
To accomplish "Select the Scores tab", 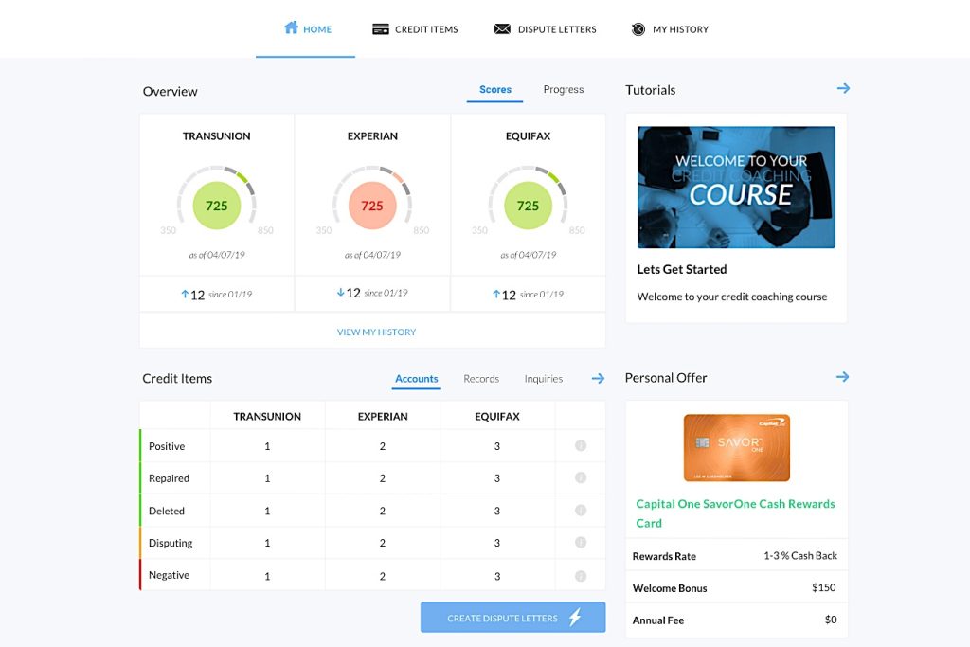I will coord(494,89).
